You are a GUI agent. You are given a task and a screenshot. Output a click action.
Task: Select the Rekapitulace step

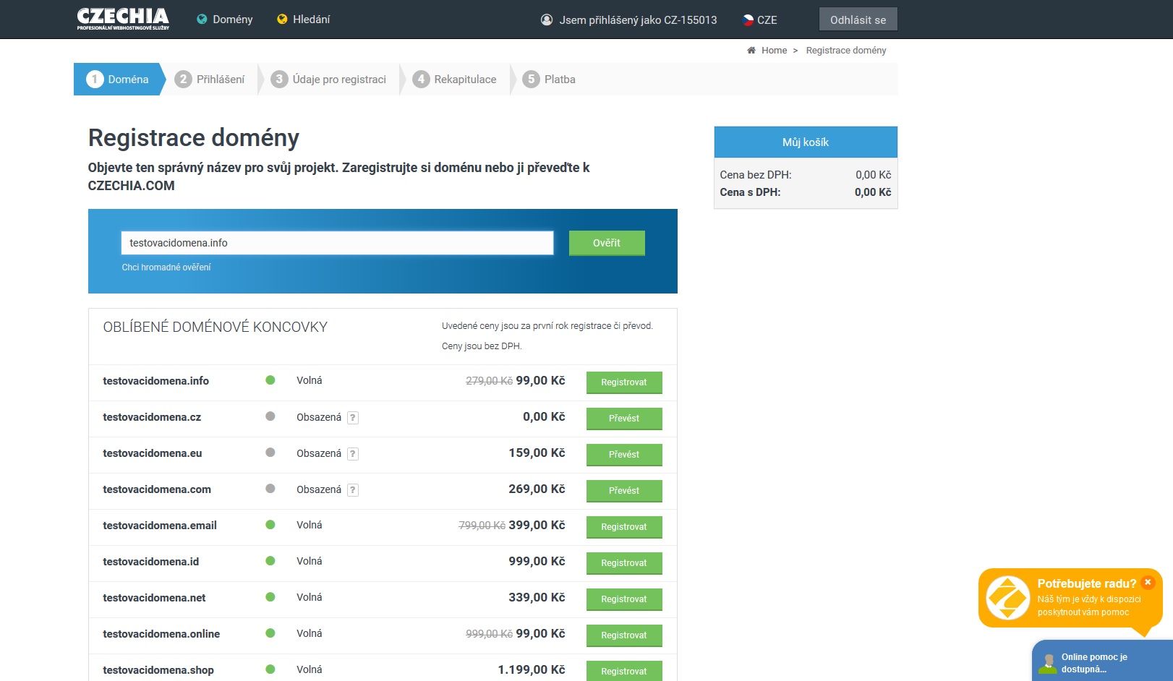[456, 80]
